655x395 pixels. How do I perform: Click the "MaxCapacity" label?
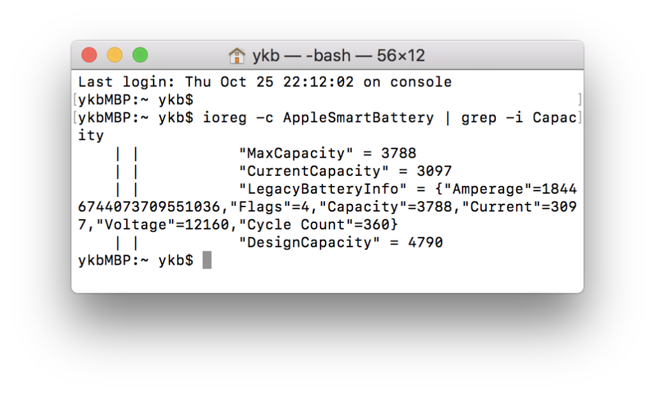pos(296,153)
